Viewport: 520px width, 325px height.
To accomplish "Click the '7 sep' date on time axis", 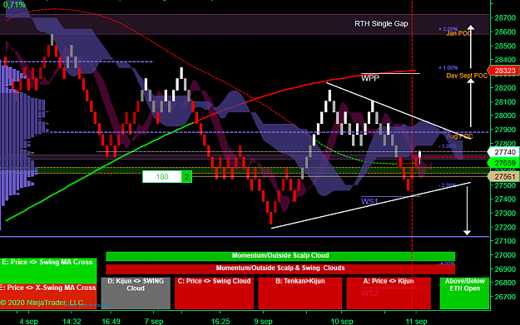I will 154,322.
